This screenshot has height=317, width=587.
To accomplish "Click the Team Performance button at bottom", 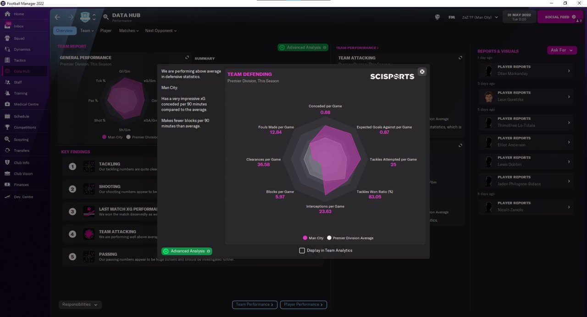I will tap(255, 305).
